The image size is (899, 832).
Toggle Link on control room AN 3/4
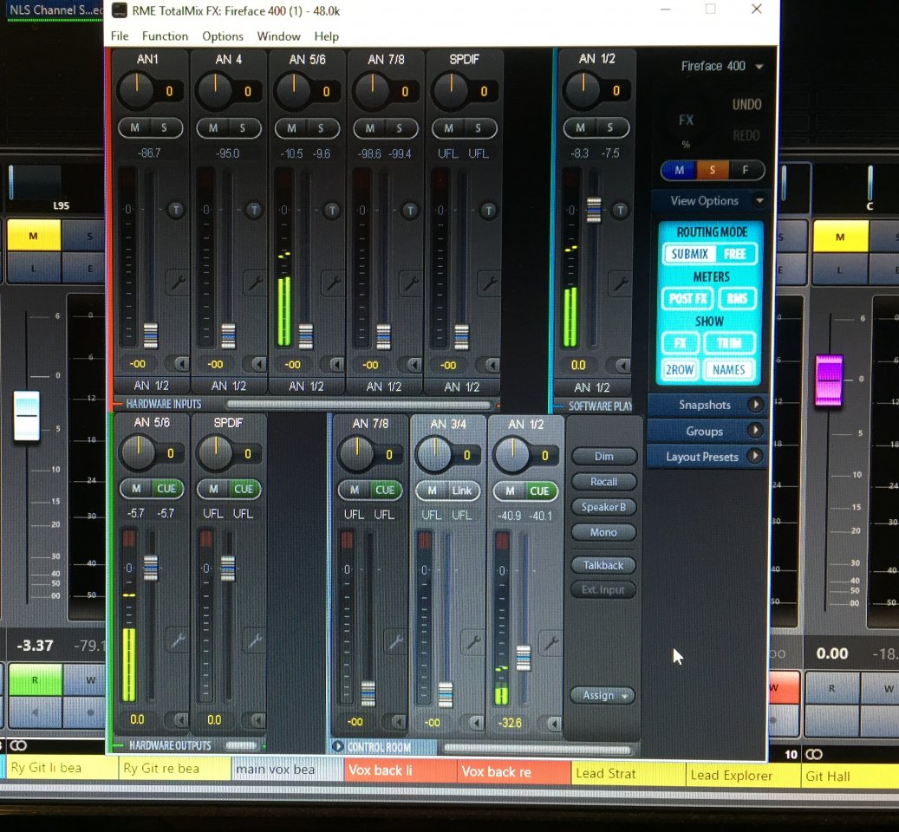coord(461,491)
